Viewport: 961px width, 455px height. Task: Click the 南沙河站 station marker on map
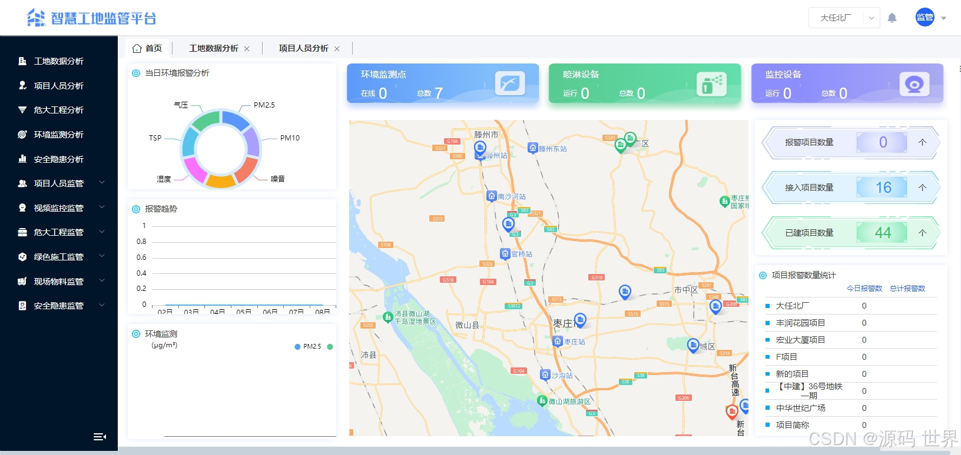click(x=492, y=196)
